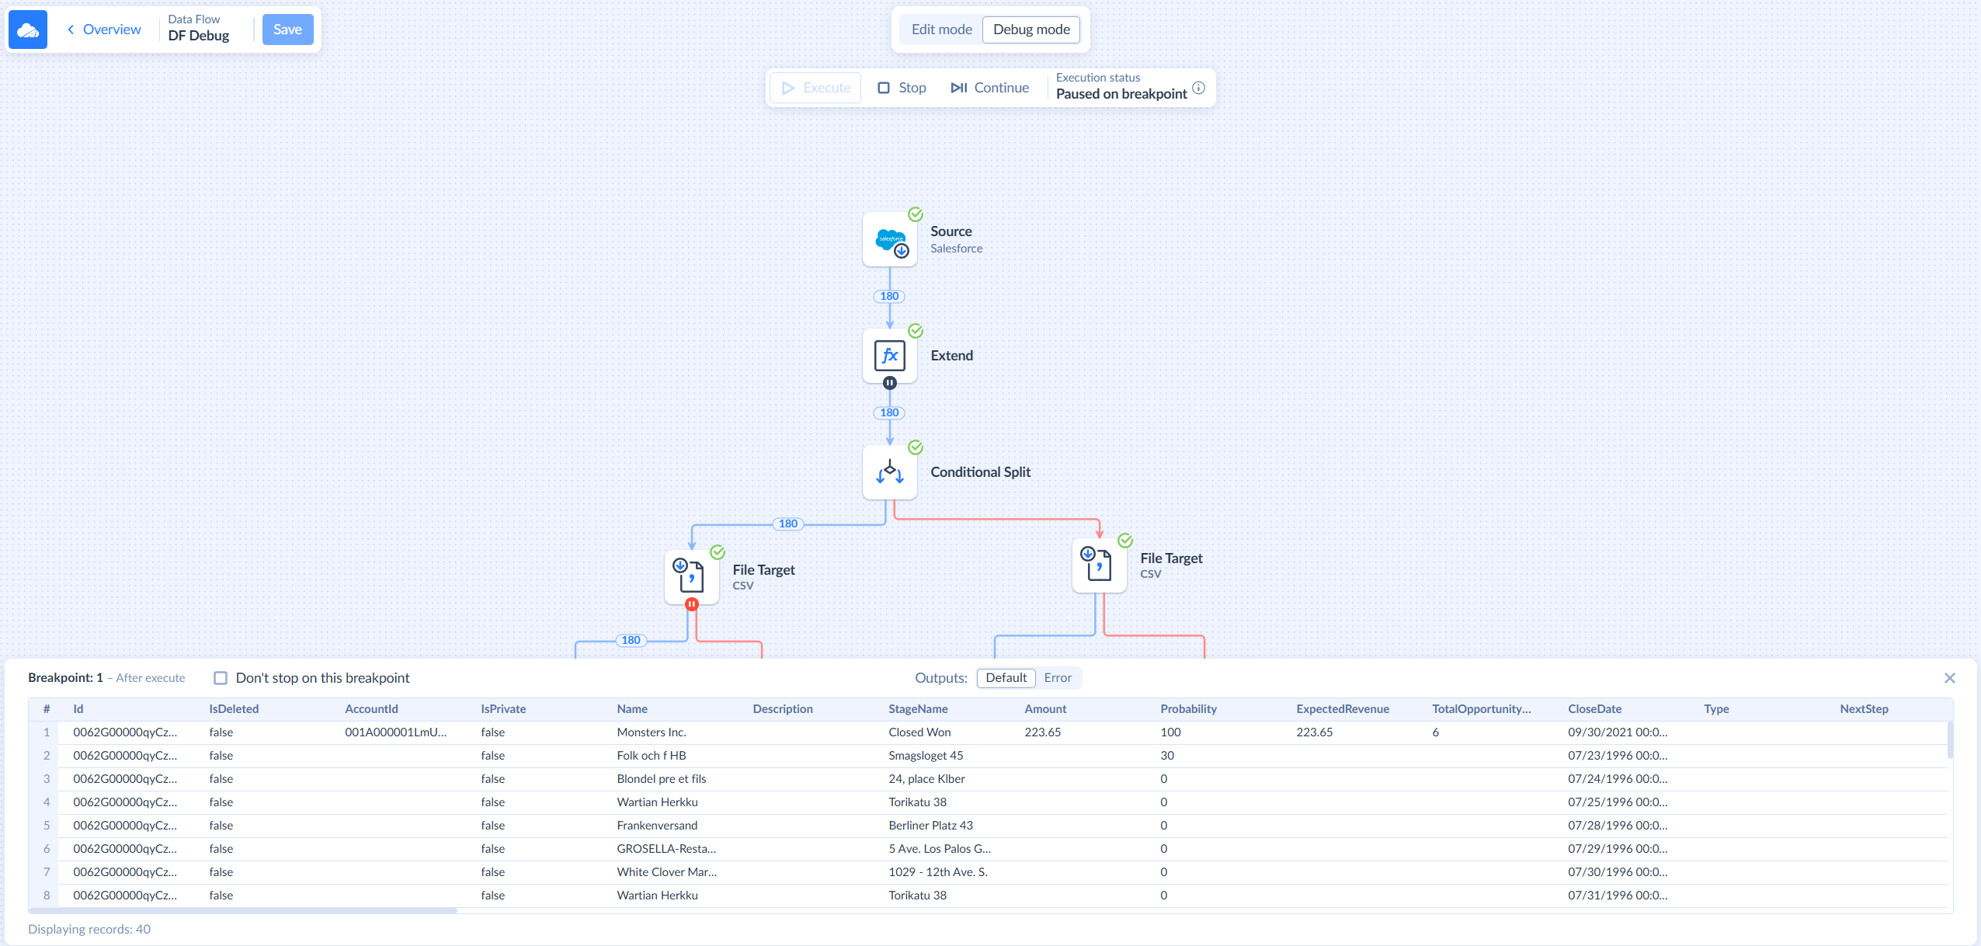Open the execution status info icon
The height and width of the screenshot is (946, 1981).
click(x=1198, y=88)
